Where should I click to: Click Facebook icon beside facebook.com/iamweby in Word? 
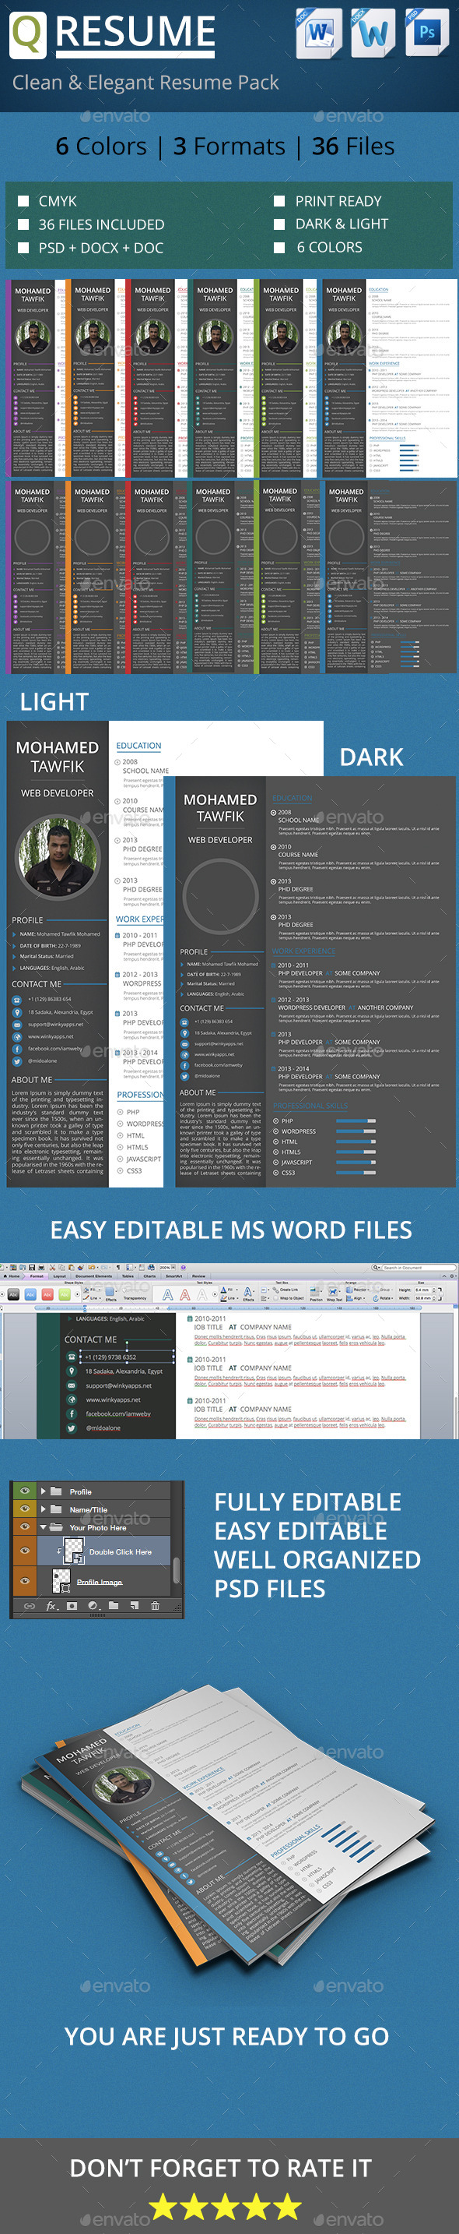click(x=72, y=1414)
